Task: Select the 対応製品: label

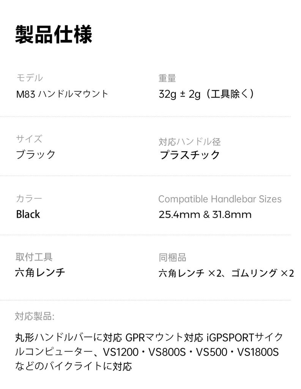Action: click(35, 316)
